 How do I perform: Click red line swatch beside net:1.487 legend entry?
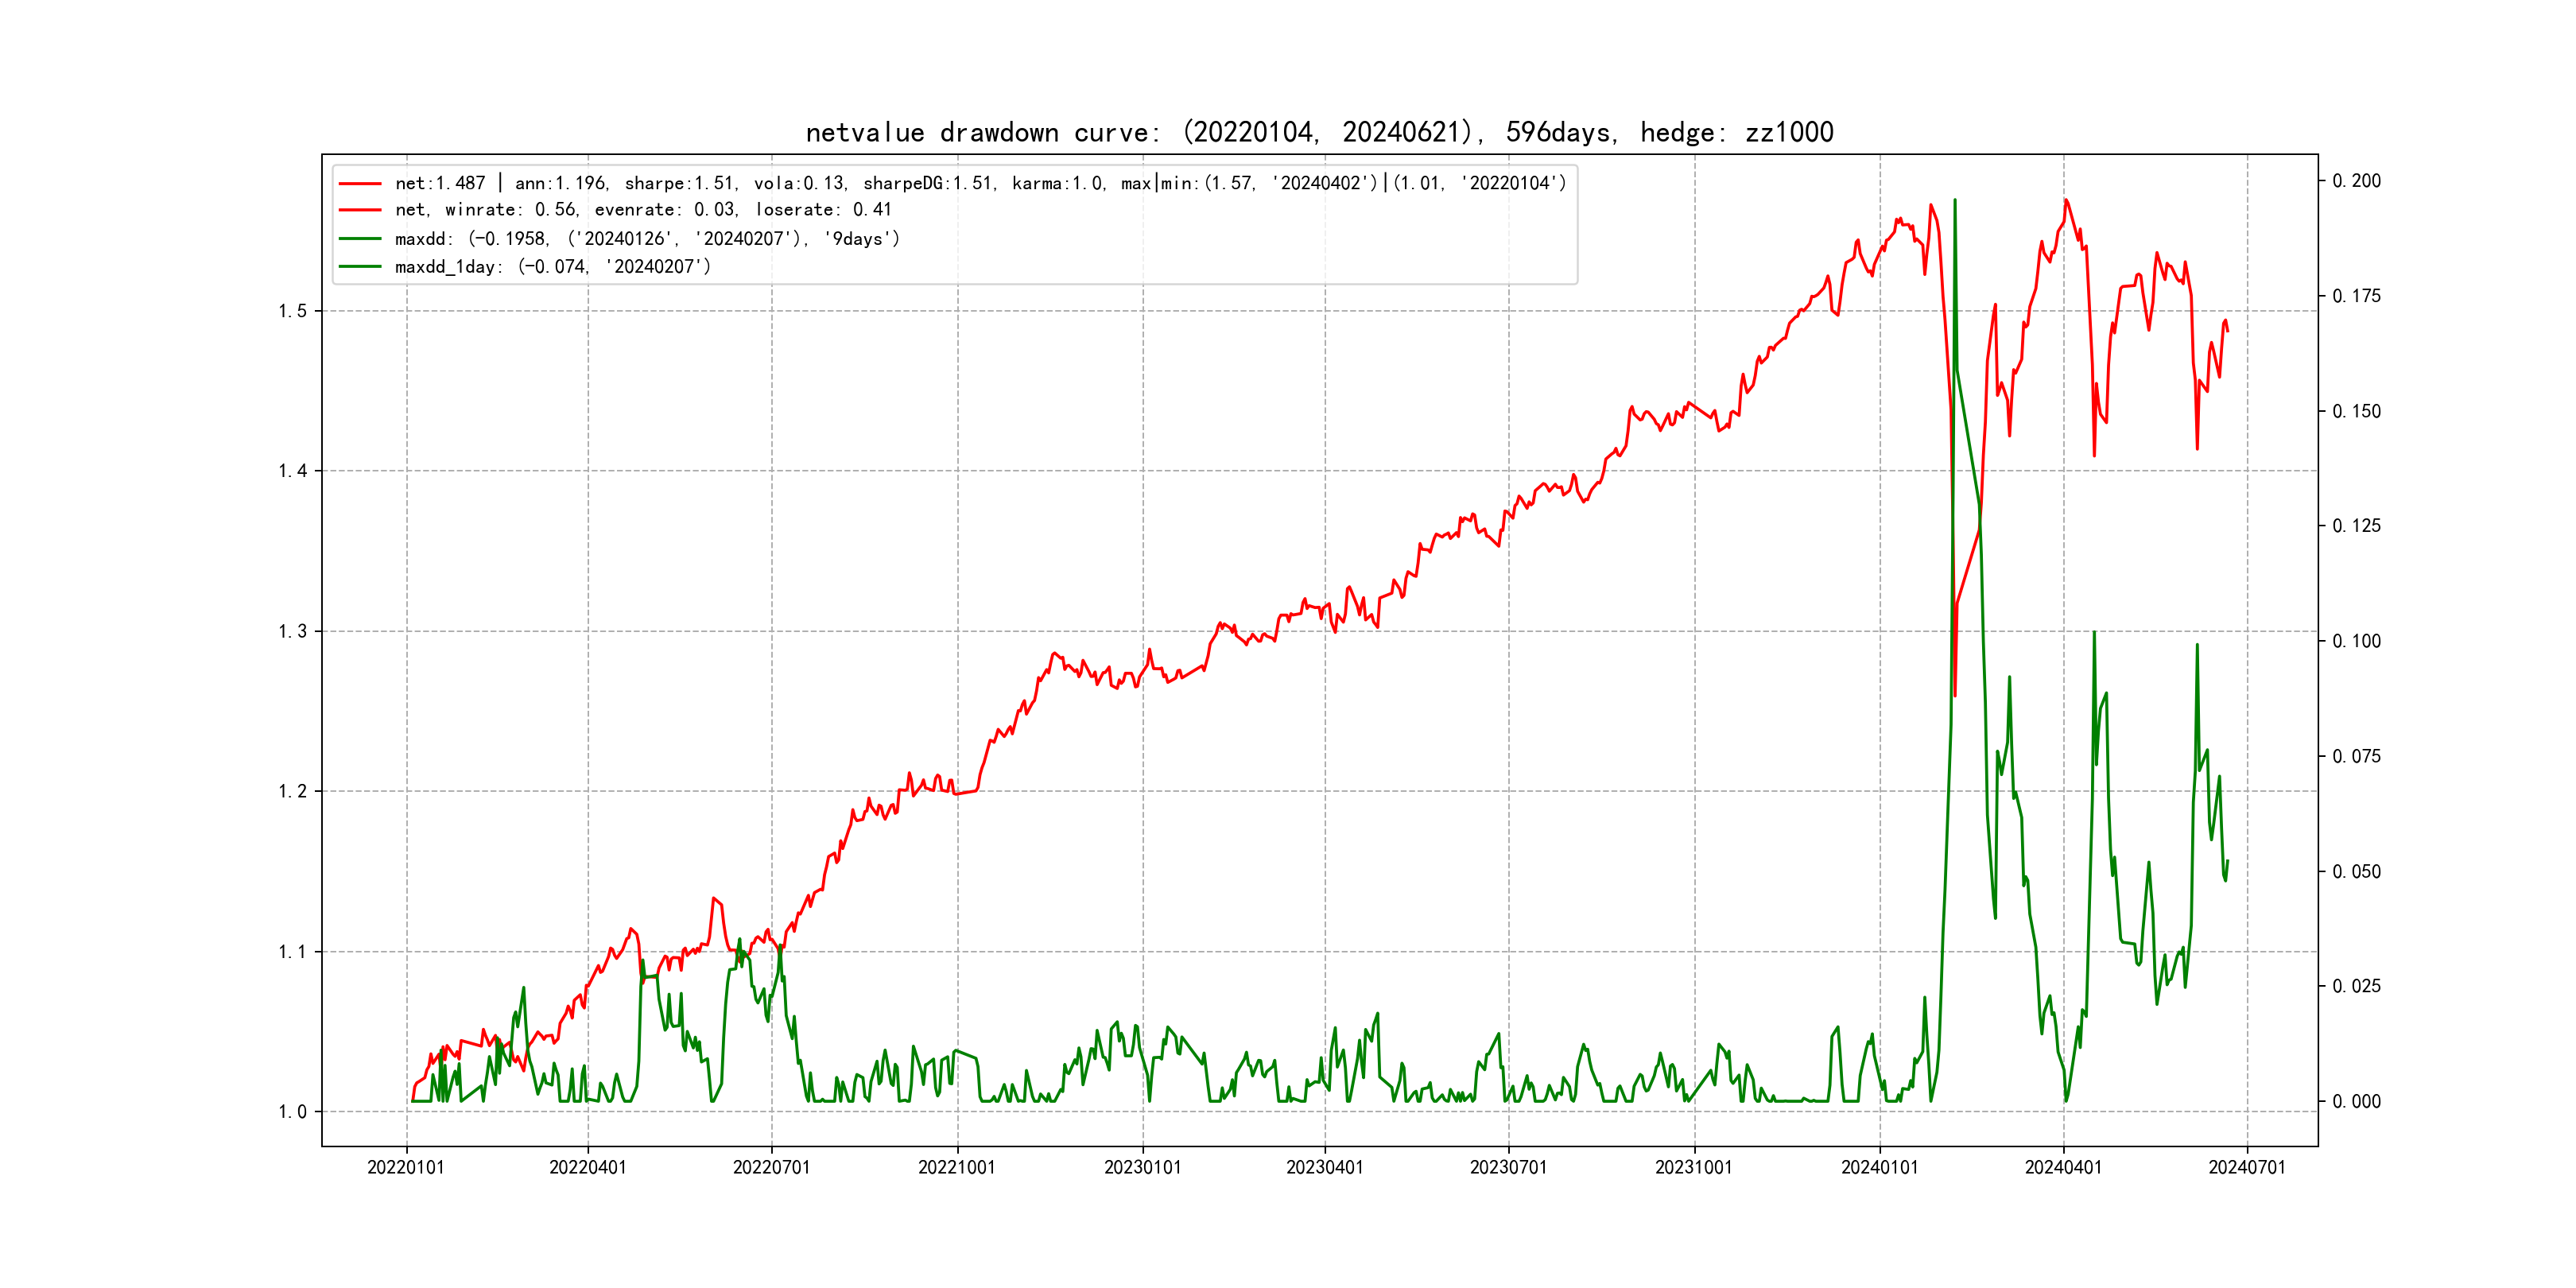coord(360,184)
